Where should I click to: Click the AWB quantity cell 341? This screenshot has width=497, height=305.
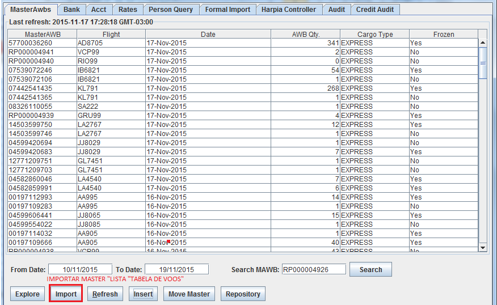[306, 43]
